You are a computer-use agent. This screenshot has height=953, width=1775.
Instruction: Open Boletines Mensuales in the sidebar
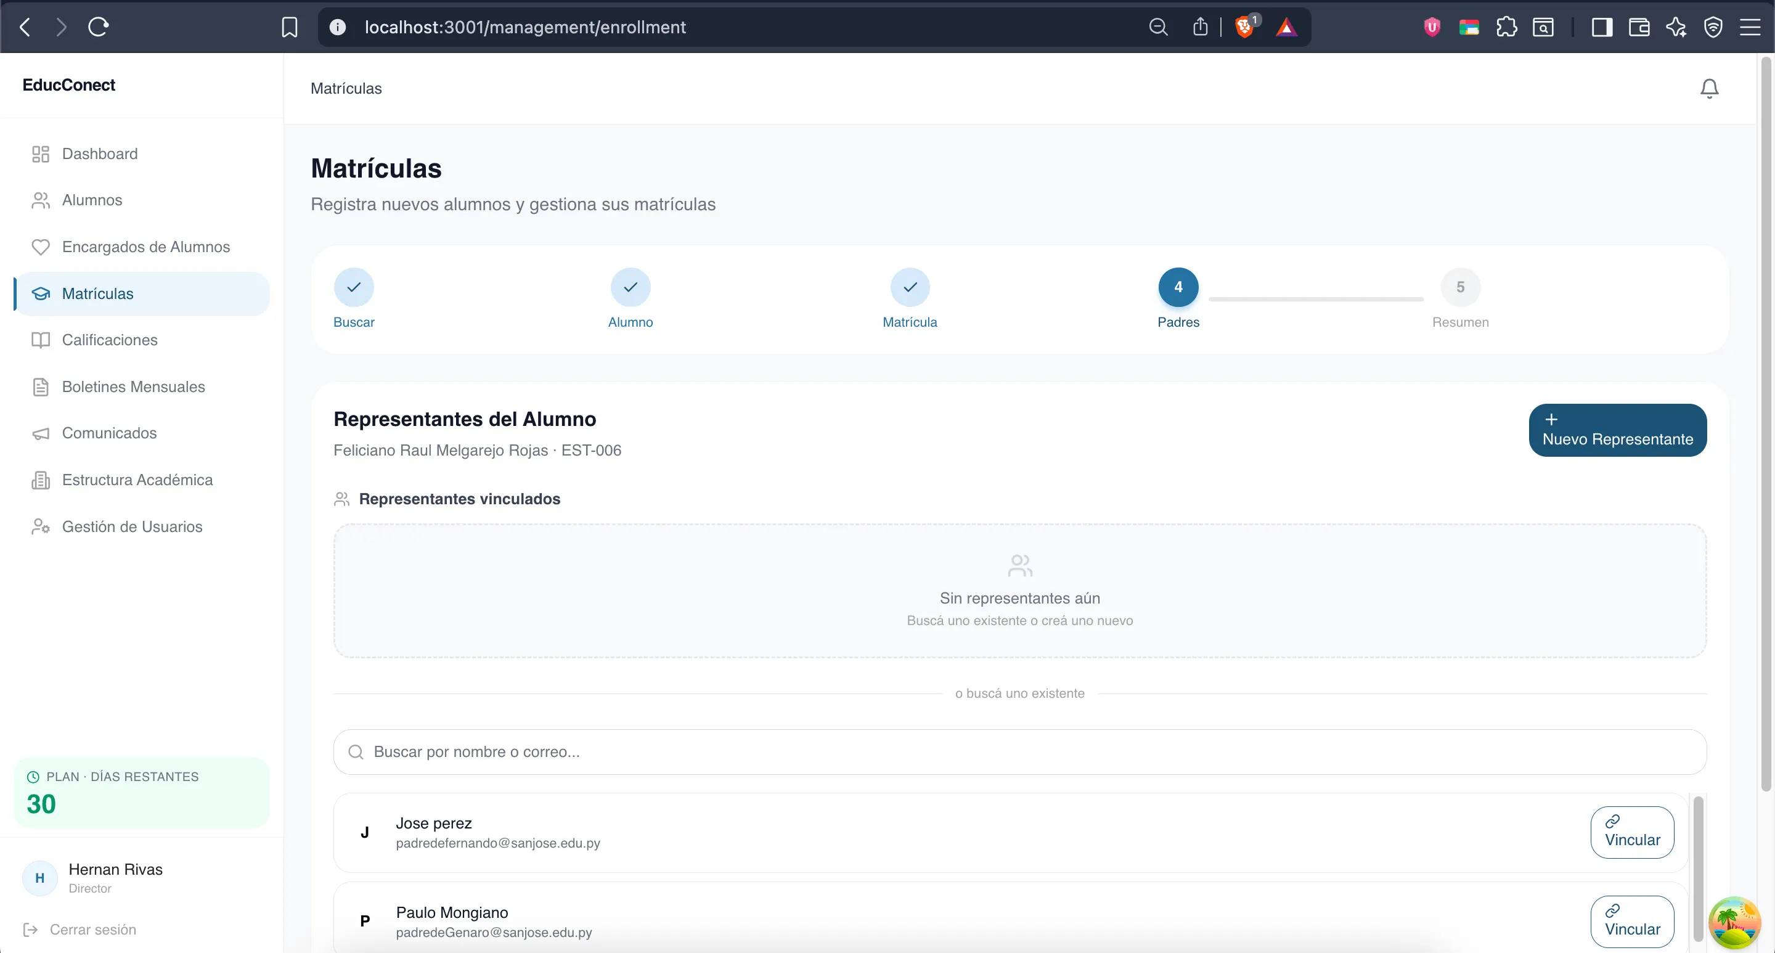(x=133, y=387)
